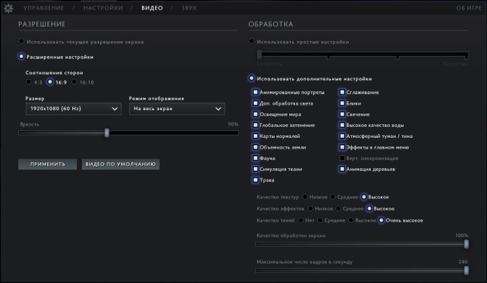The width and height of the screenshot is (487, 283).
Task: Open the display mode dropdown
Action: click(x=177, y=108)
